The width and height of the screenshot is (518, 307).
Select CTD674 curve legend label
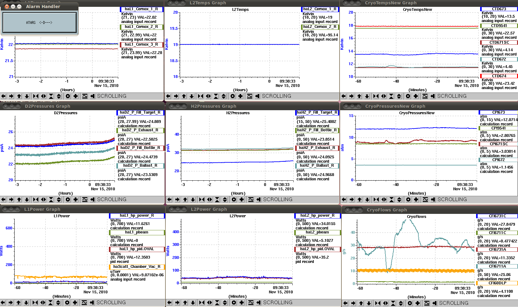(499, 76)
